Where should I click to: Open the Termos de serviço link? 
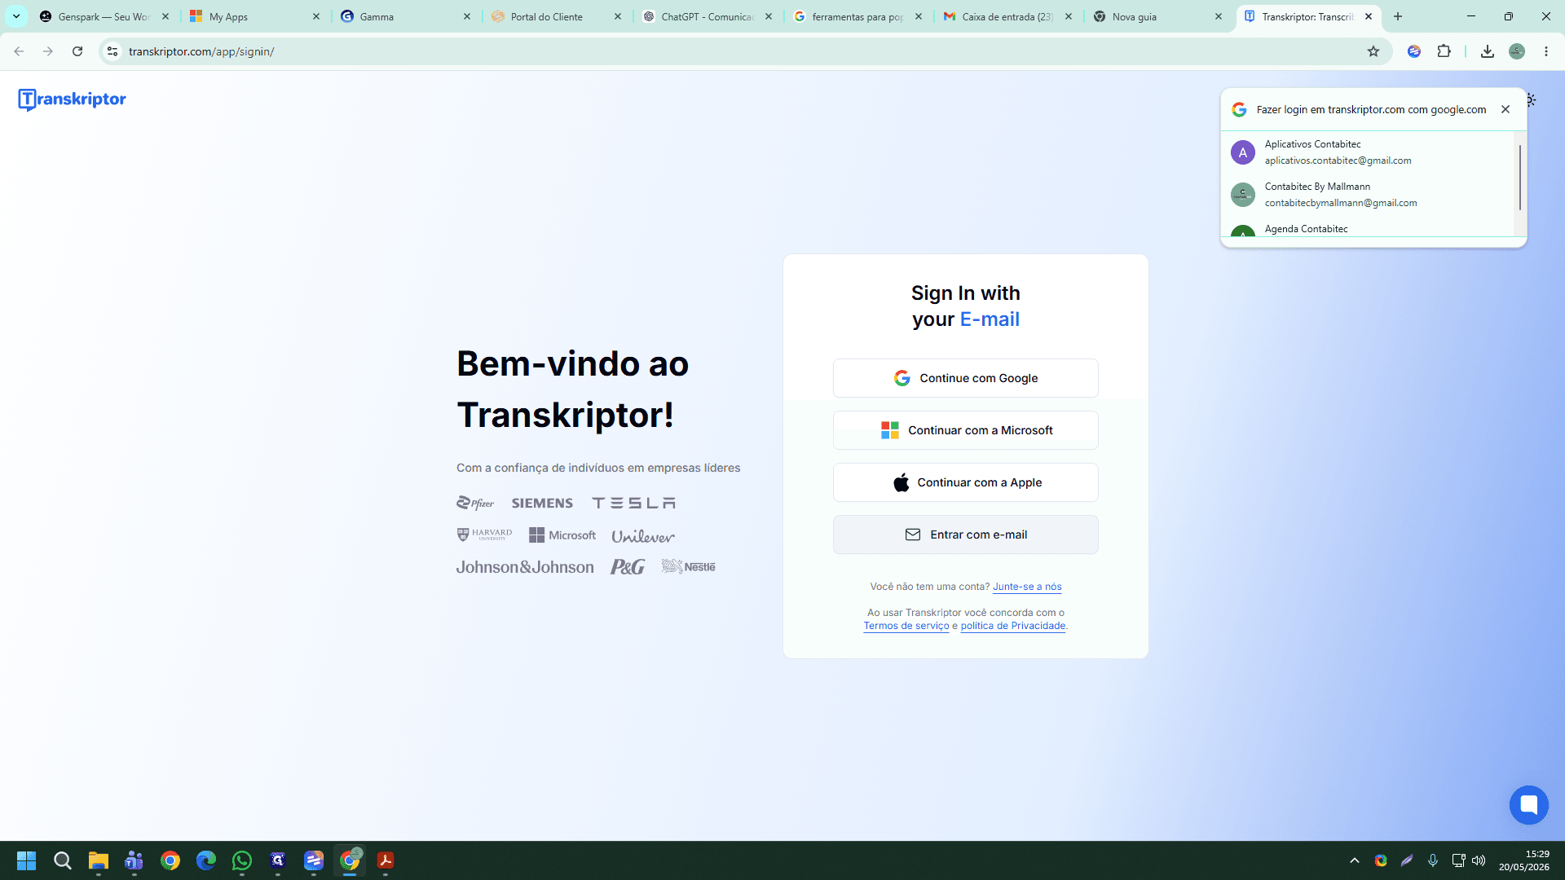(906, 626)
